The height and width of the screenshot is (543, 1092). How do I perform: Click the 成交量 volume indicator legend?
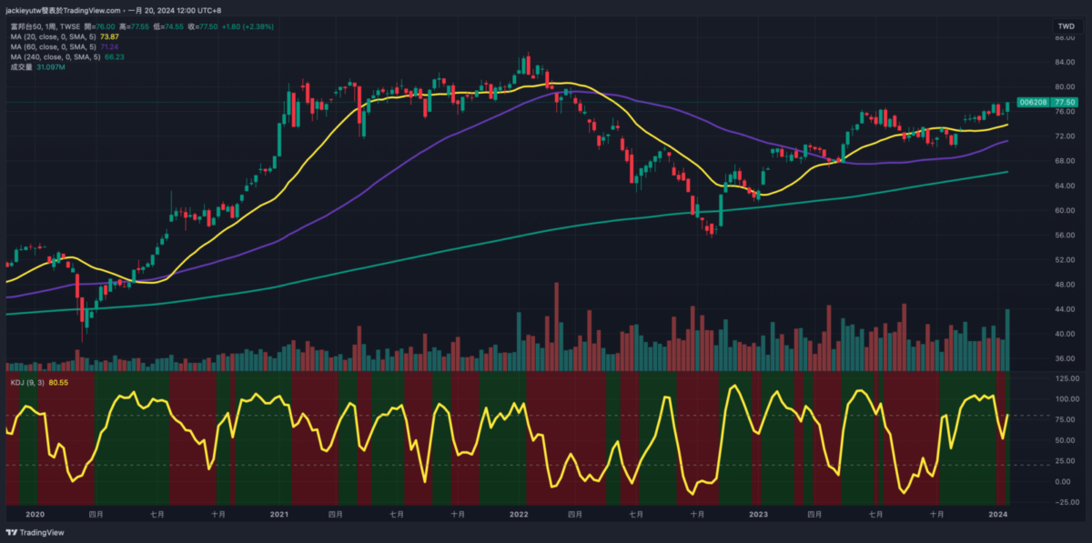pos(22,66)
